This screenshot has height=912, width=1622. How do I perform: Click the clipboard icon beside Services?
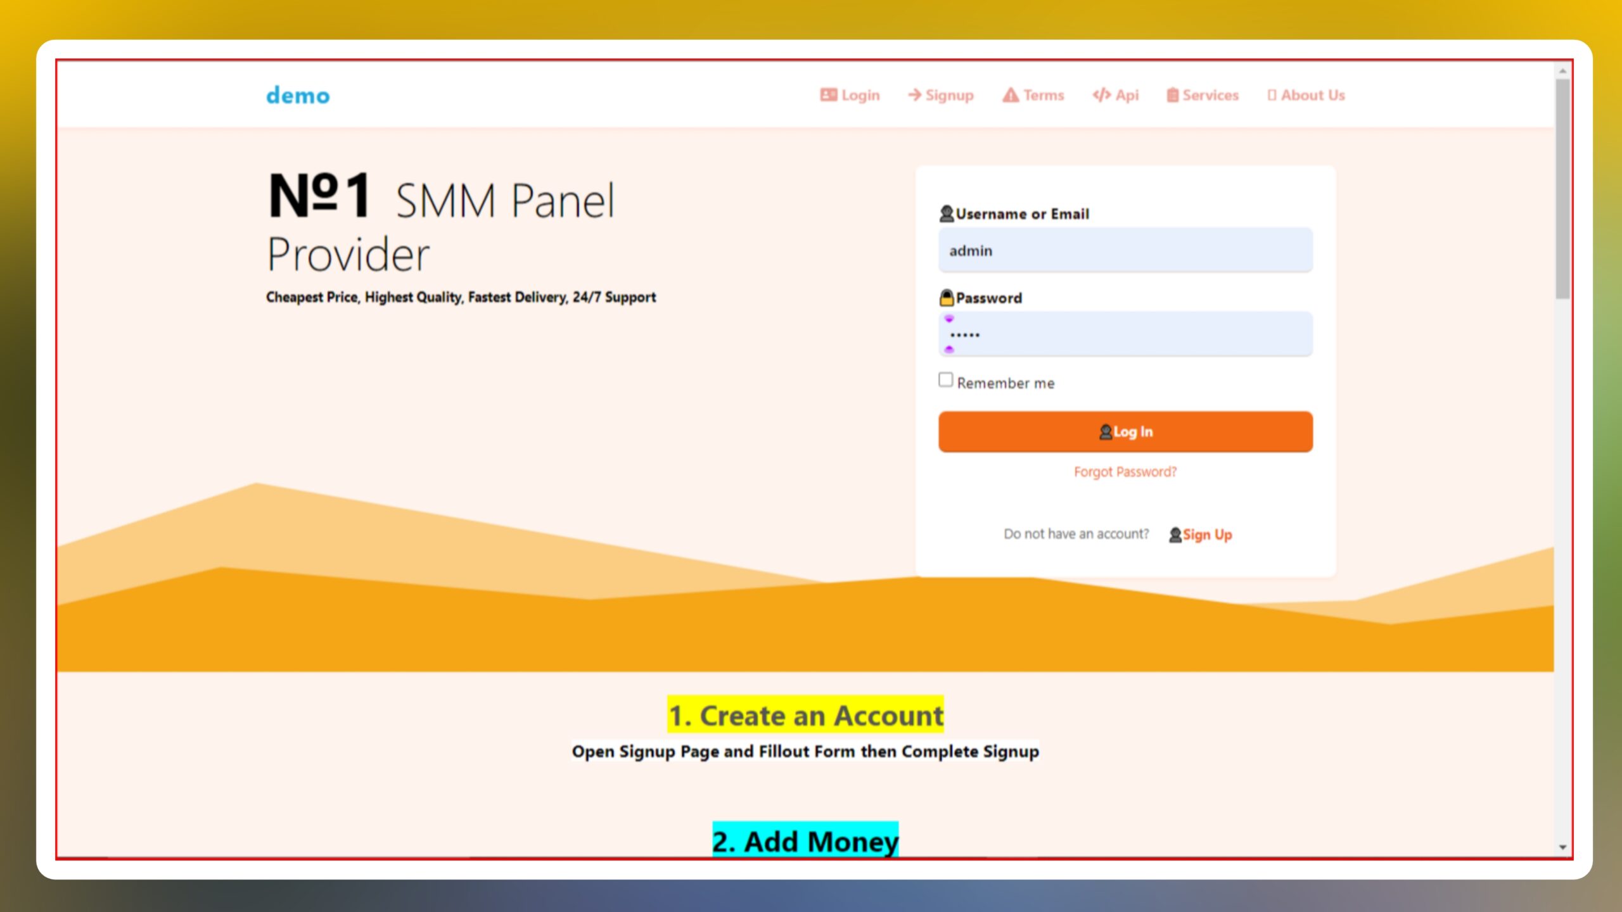[x=1173, y=95]
